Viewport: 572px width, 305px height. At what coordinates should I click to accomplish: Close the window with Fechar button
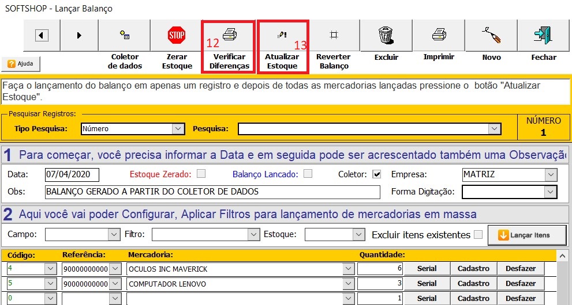click(x=543, y=35)
